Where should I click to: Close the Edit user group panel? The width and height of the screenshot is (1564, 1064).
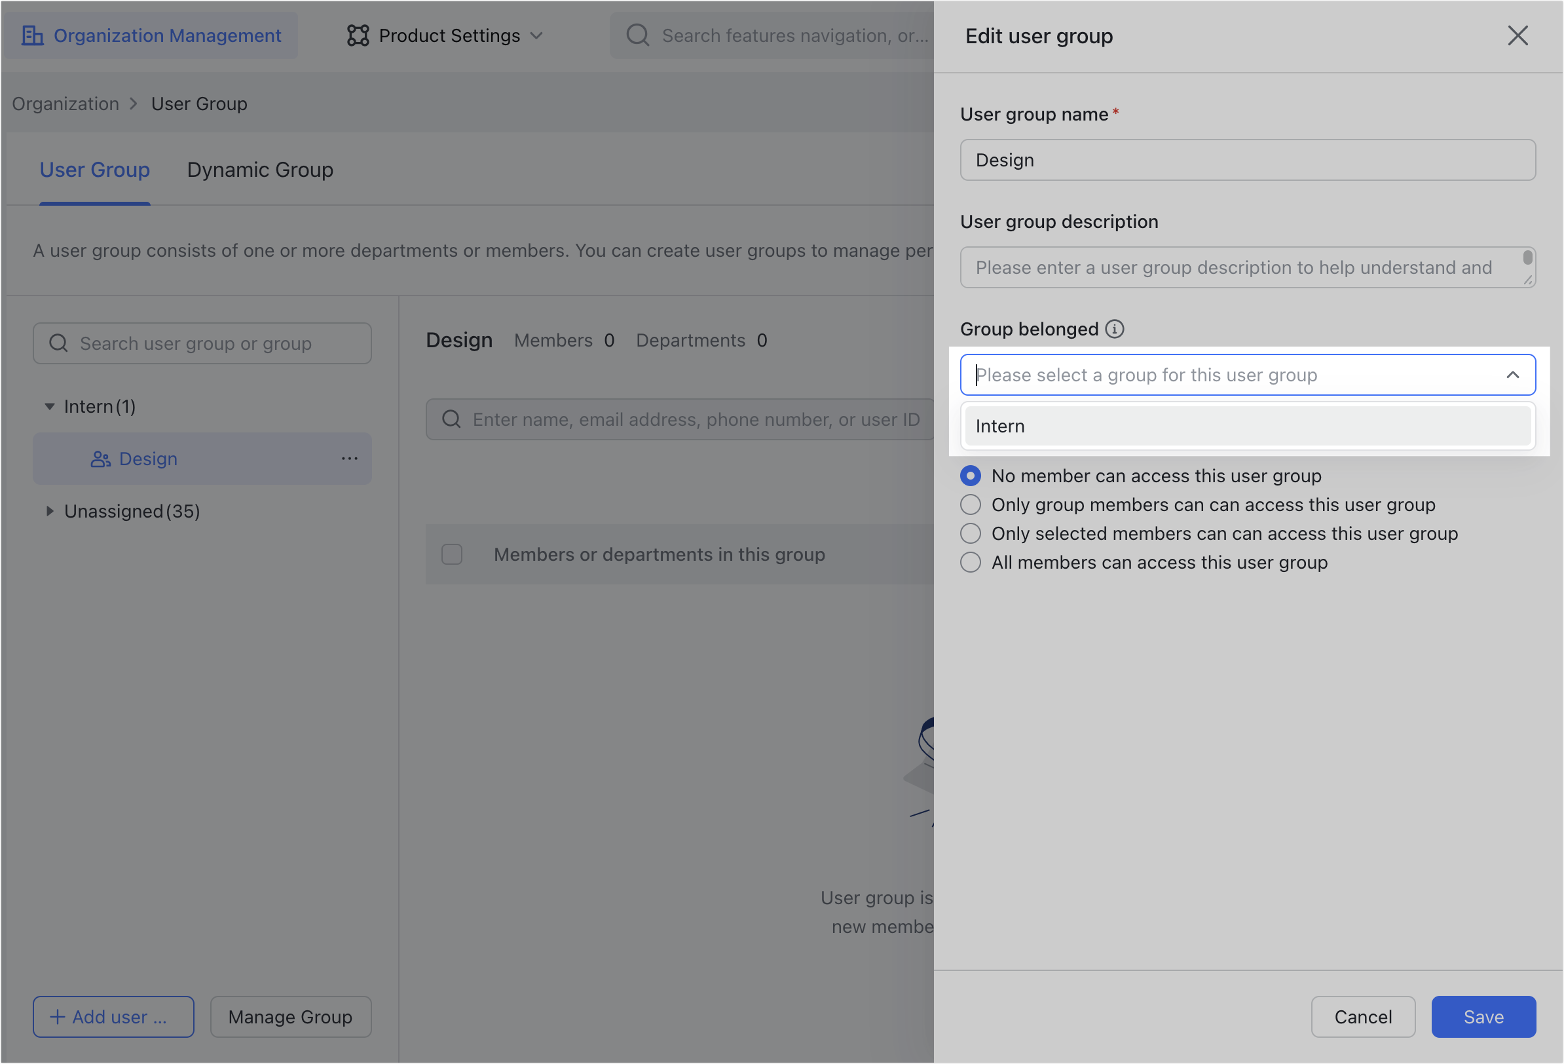tap(1517, 35)
